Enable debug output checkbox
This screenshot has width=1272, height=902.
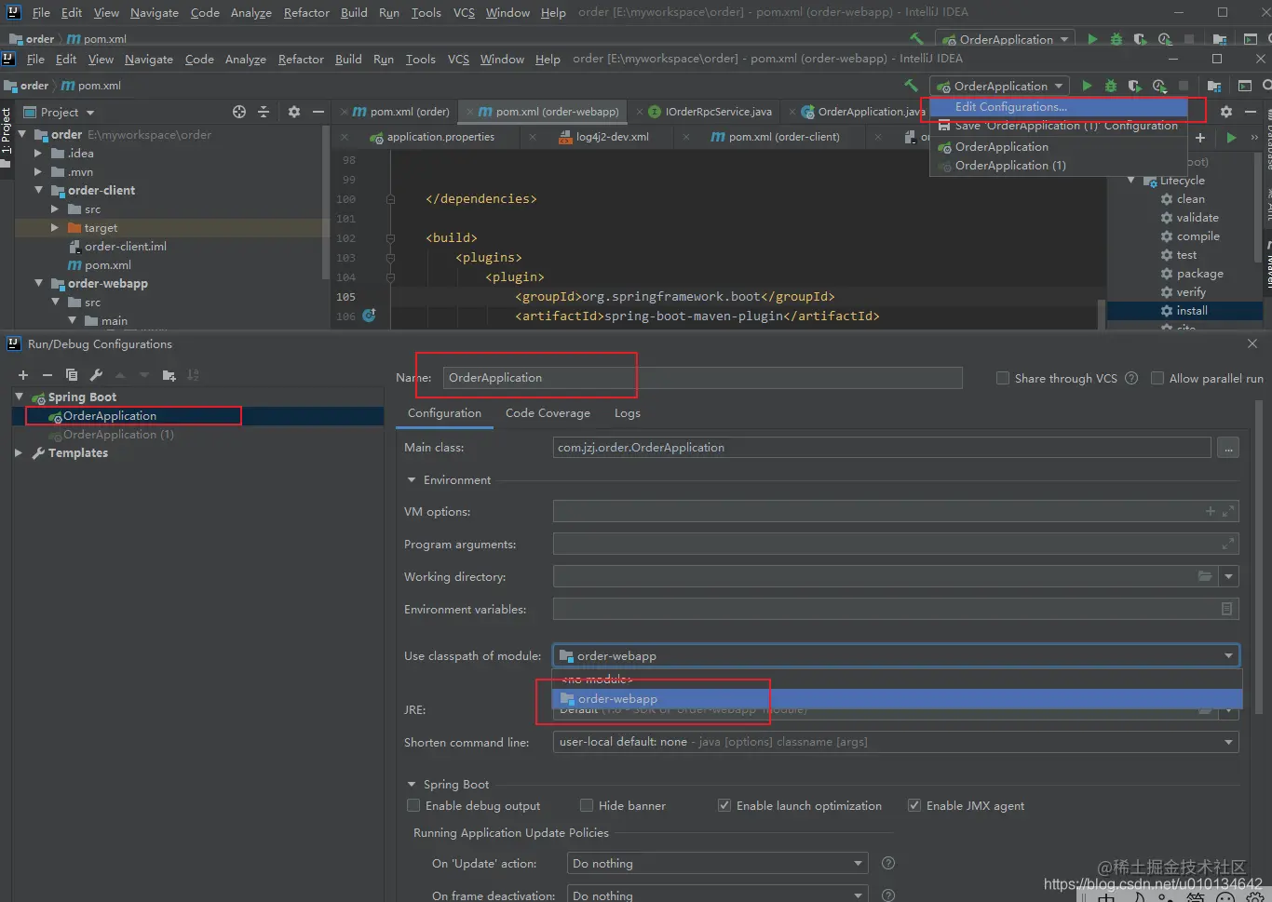point(413,805)
